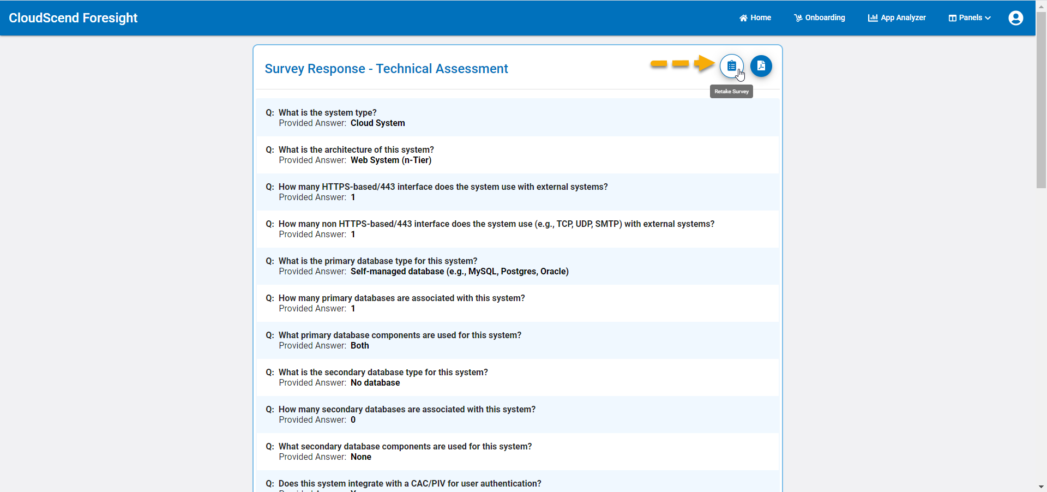Click the heading "Survey Response - Technical Assessment"
The image size is (1047, 492).
pyautogui.click(x=386, y=69)
